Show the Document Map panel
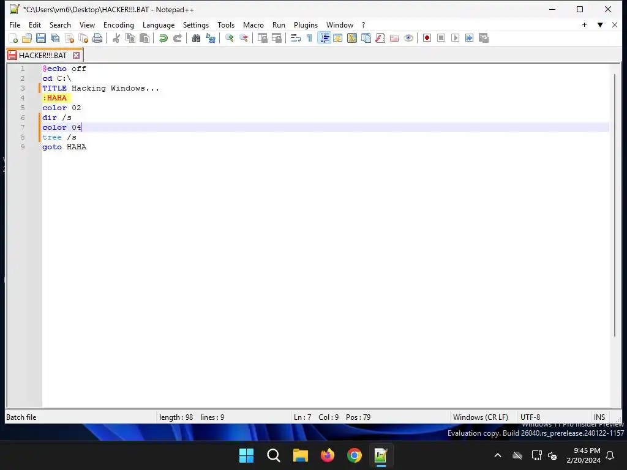The image size is (627, 470). click(352, 38)
